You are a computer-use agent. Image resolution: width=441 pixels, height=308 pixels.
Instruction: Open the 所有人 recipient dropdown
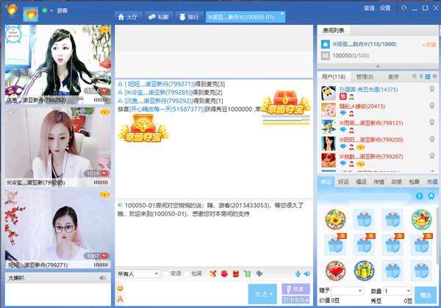[x=138, y=273]
